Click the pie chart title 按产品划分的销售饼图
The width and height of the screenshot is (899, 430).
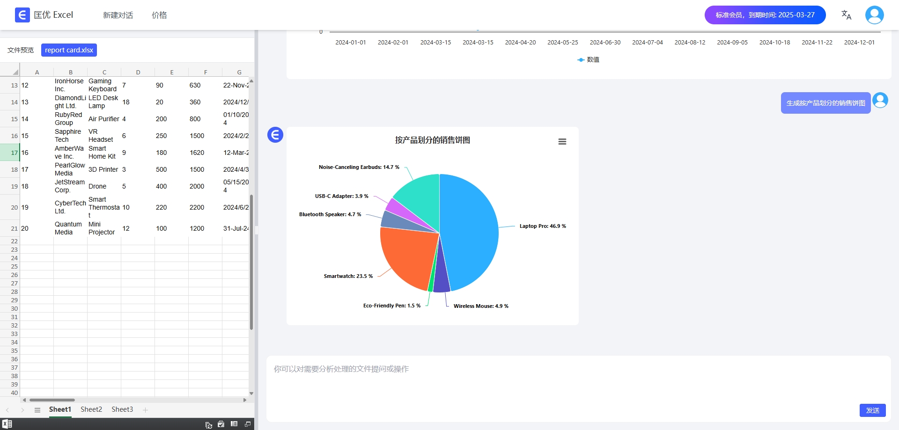(433, 140)
